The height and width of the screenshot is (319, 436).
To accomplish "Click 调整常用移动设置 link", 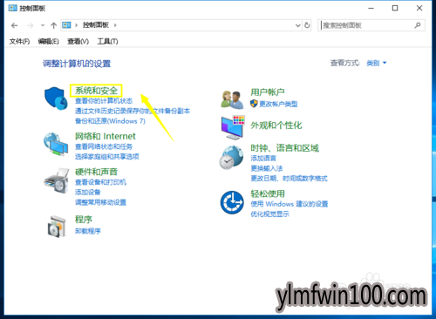I will pos(100,202).
